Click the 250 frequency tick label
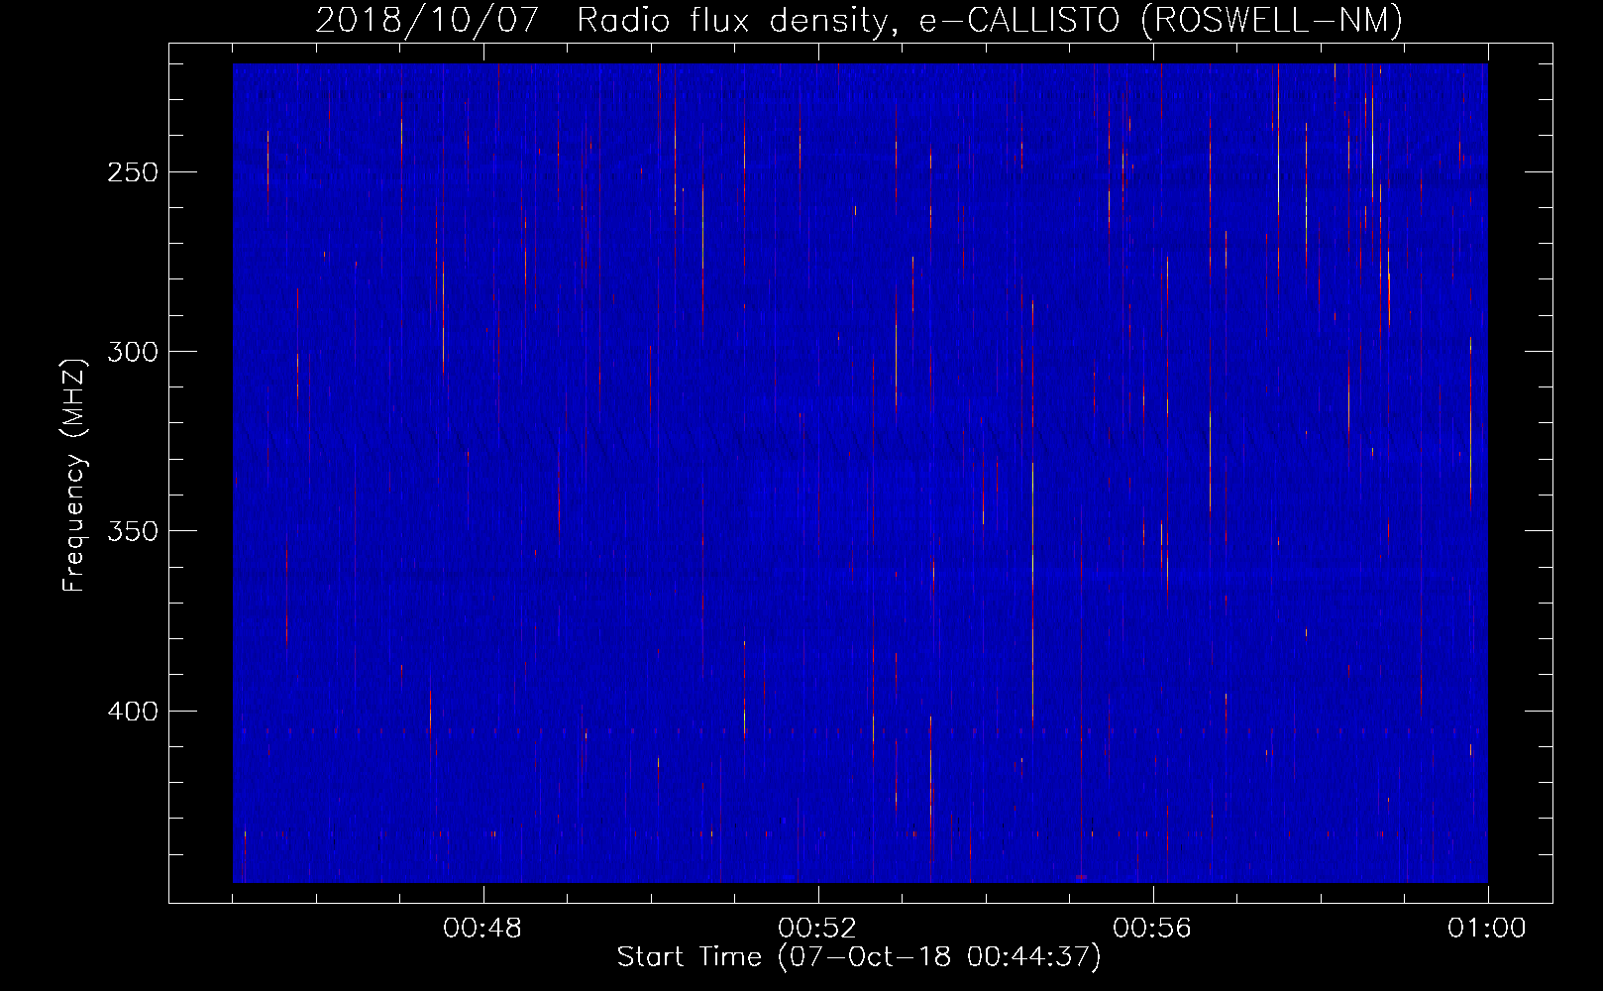Viewport: 1603px width, 991px height. pyautogui.click(x=133, y=172)
